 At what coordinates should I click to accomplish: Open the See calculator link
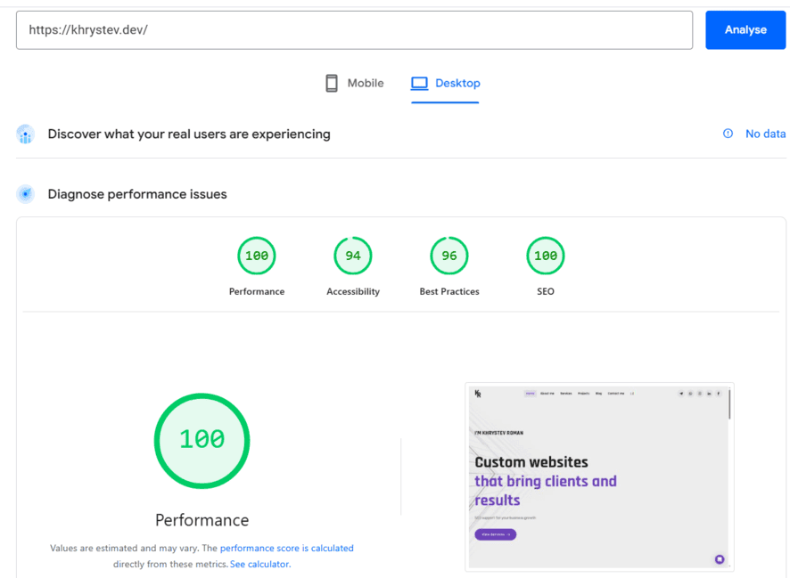pos(259,564)
